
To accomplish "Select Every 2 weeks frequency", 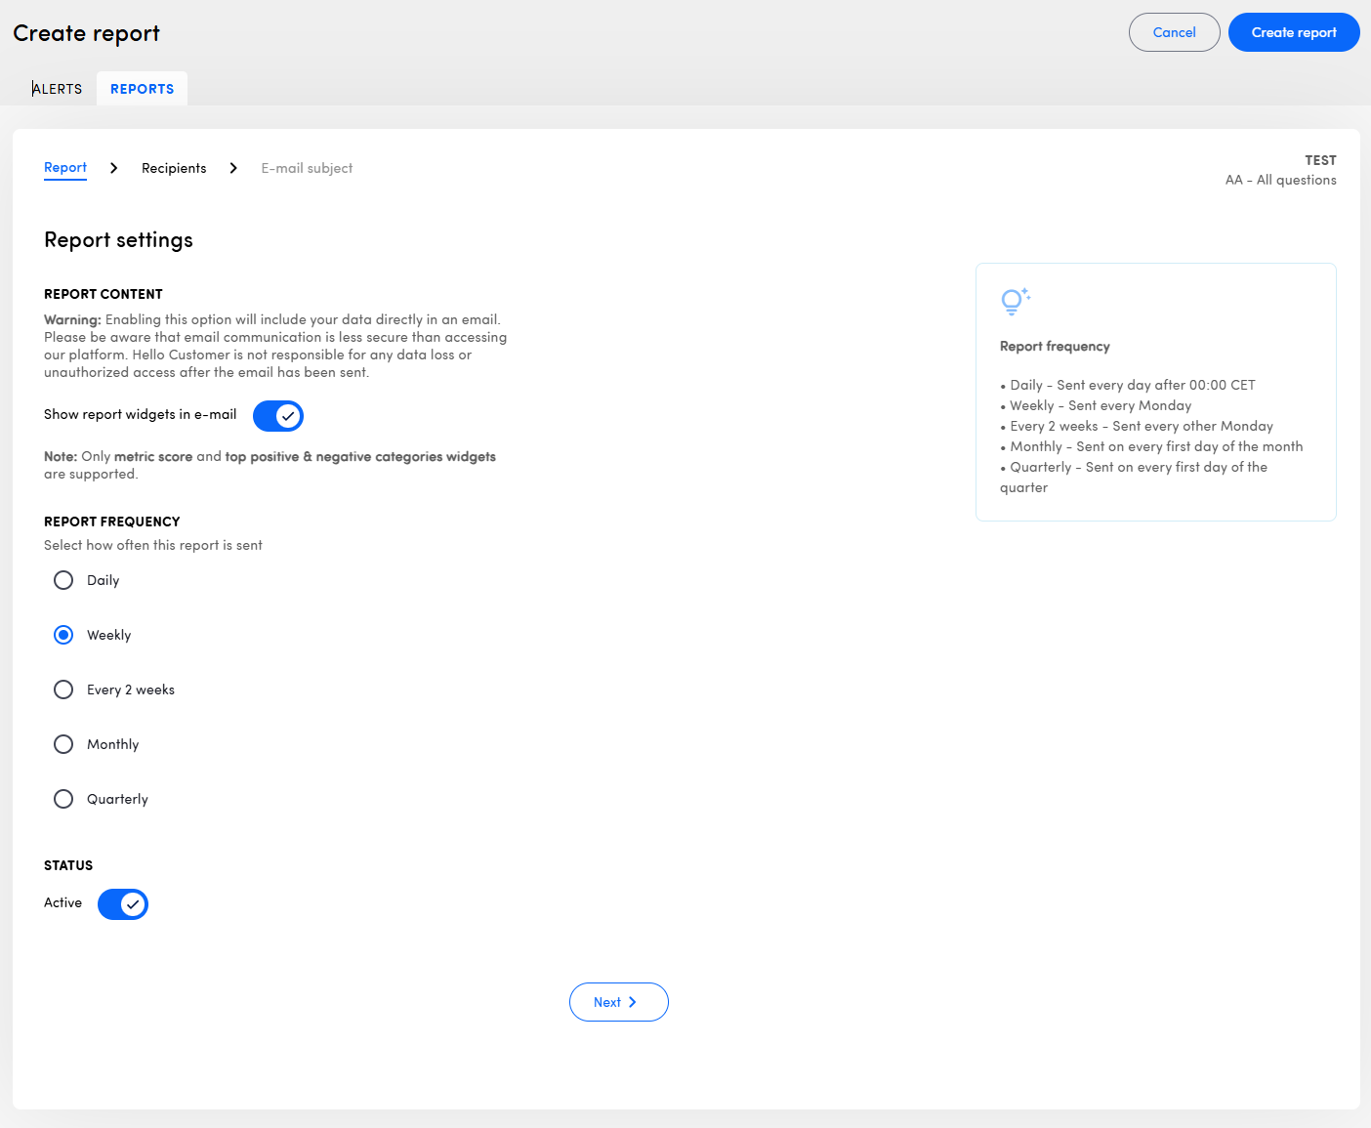I will pos(63,689).
